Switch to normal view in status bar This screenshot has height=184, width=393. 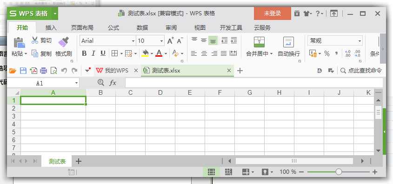tap(211, 172)
